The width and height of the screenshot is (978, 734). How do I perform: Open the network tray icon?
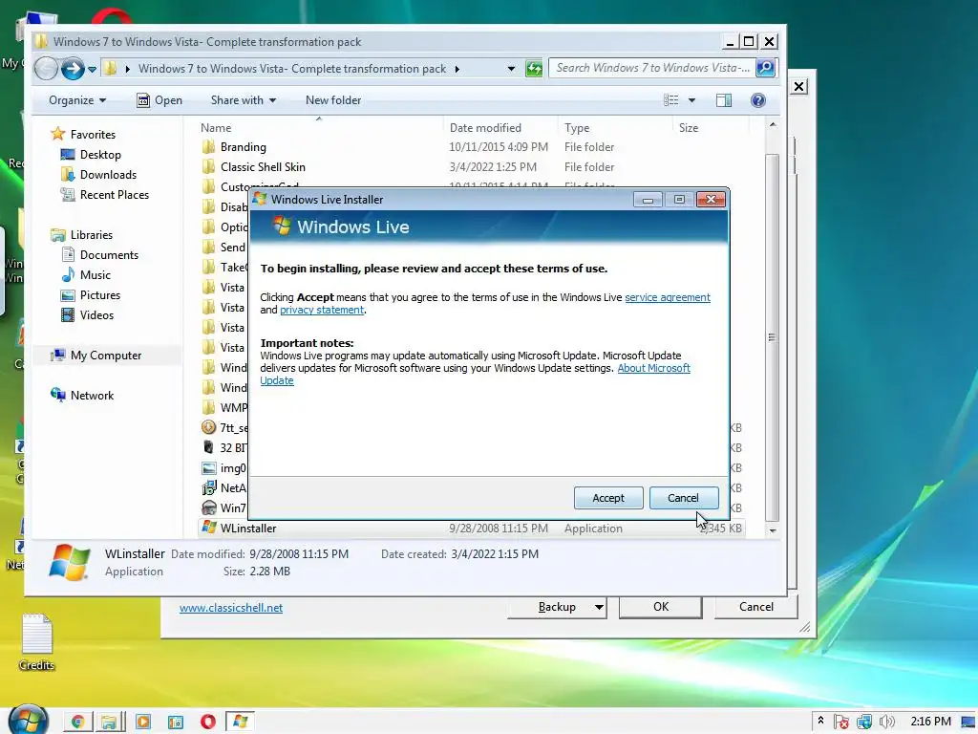click(863, 722)
